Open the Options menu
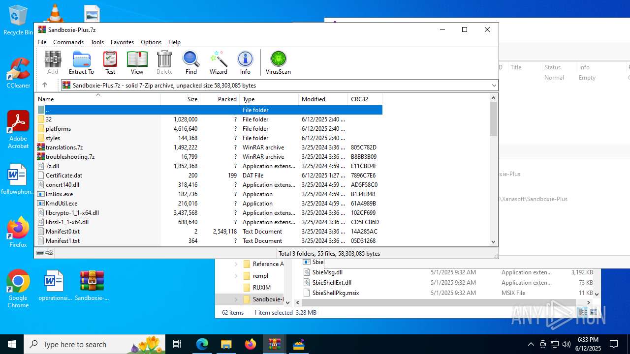This screenshot has width=630, height=354. [151, 42]
